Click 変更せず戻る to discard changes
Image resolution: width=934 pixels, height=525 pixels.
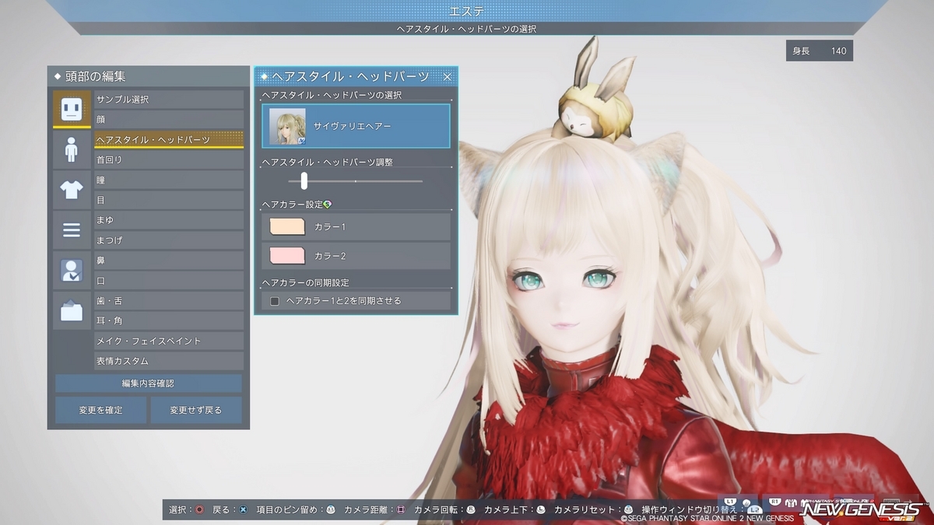196,410
